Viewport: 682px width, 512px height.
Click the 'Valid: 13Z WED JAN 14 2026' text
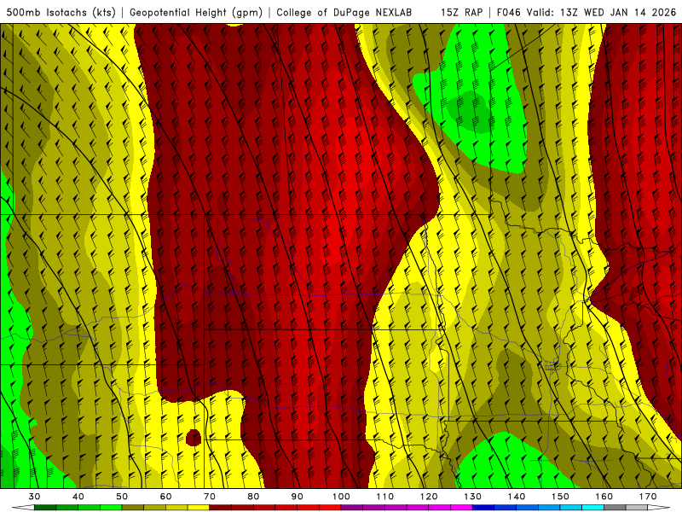point(602,13)
